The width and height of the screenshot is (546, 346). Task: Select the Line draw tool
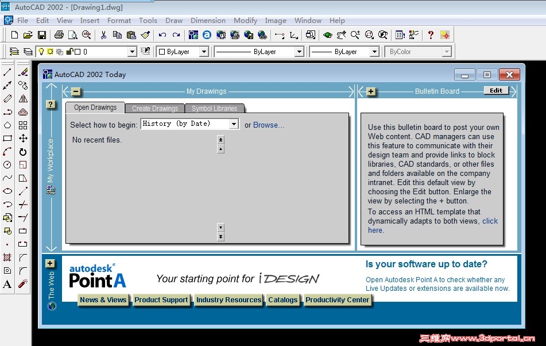tap(7, 72)
